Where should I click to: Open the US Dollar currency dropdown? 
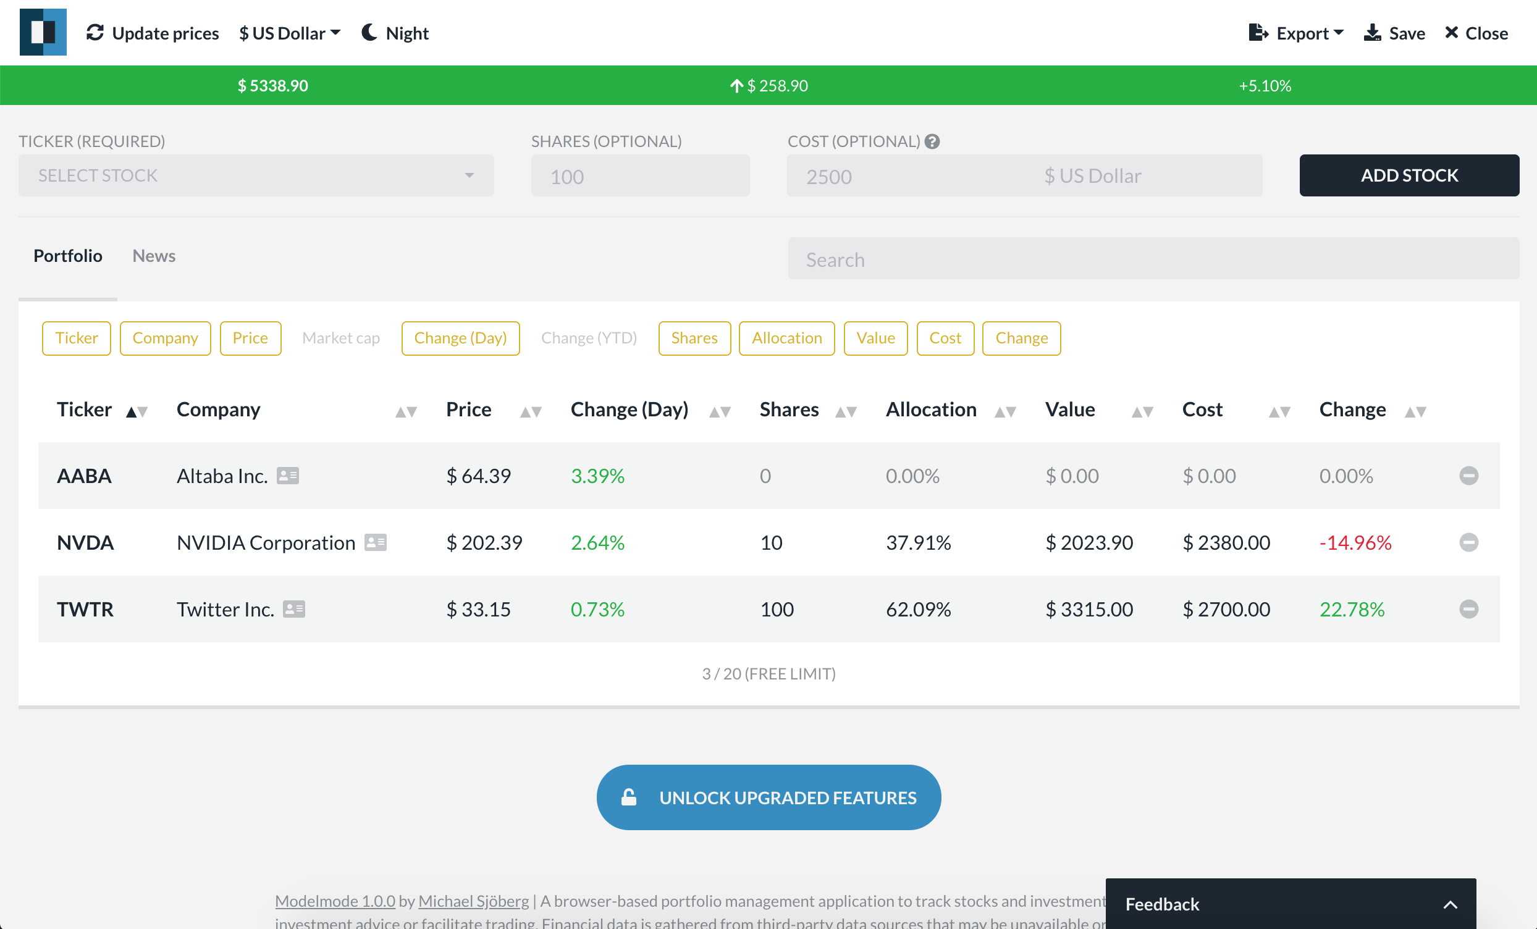[290, 33]
